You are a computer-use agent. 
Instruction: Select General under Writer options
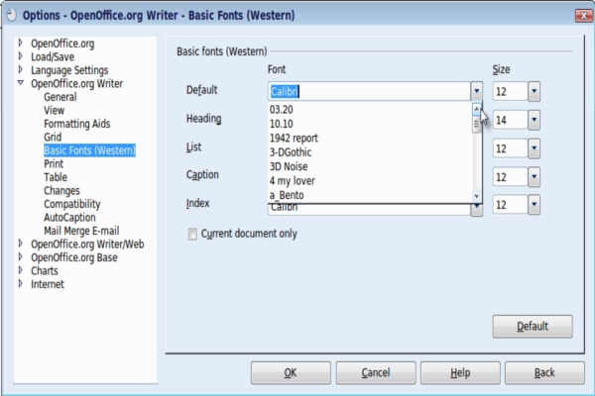click(x=59, y=97)
